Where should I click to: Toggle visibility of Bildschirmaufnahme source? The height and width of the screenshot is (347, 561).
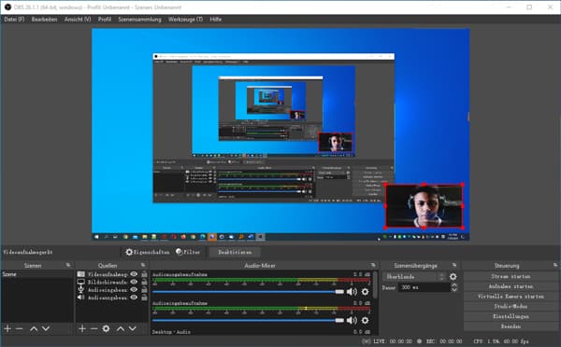pos(134,282)
